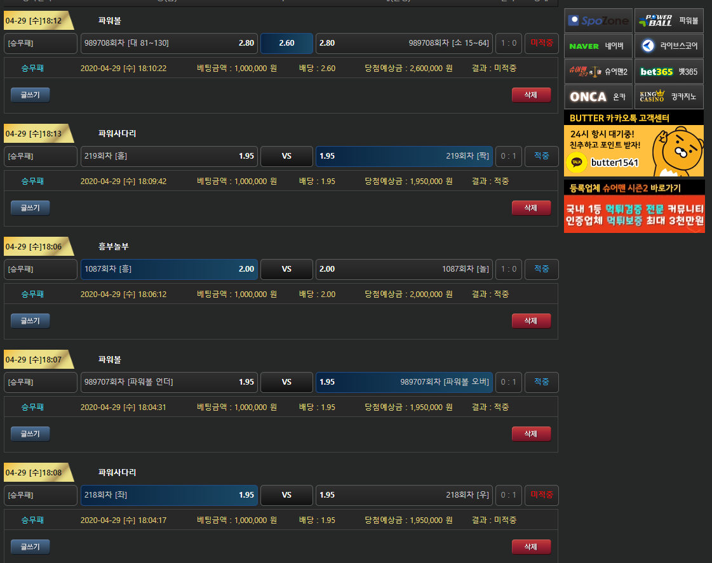
Task: Open the SpoZone logo link
Action: point(598,21)
